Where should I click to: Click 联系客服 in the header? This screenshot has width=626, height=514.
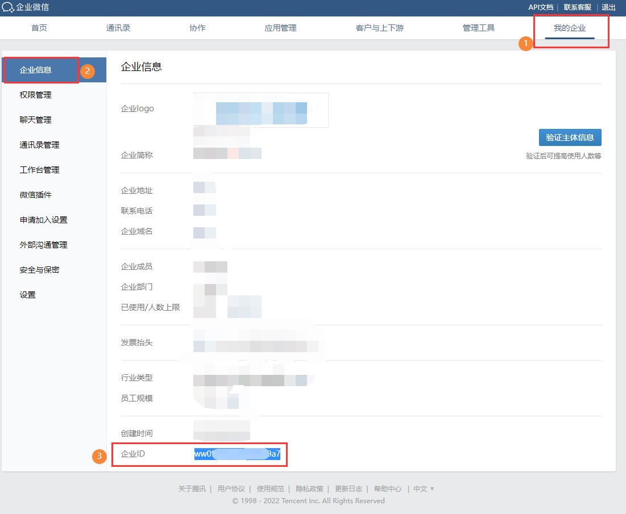click(577, 7)
